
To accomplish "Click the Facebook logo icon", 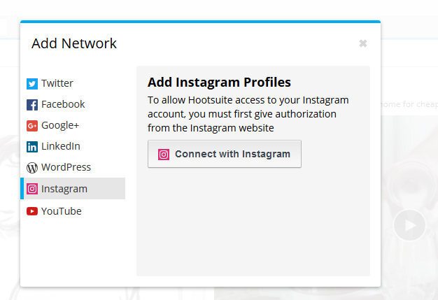I will click(x=32, y=105).
